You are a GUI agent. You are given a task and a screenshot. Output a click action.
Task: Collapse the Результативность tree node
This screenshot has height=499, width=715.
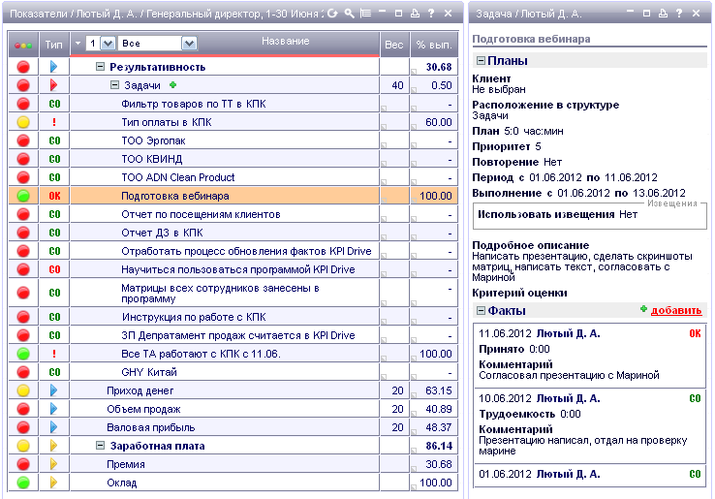pyautogui.click(x=101, y=67)
